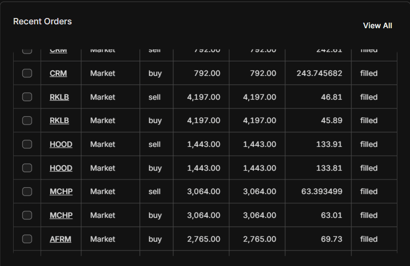Select the MCHP sell order checkbox
The height and width of the screenshot is (266, 410).
pyautogui.click(x=27, y=192)
